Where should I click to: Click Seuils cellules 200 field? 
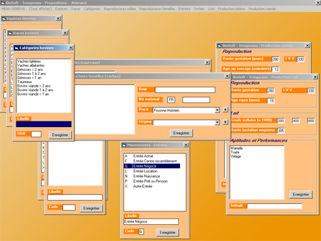pos(281,121)
